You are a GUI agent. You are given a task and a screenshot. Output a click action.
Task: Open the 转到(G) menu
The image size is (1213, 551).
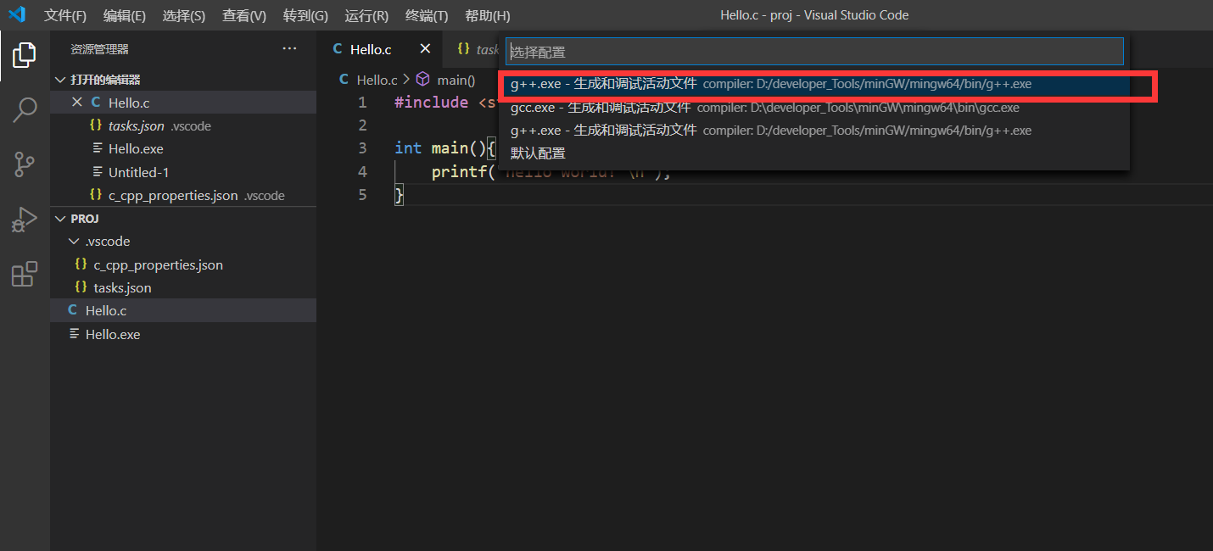[x=305, y=15]
